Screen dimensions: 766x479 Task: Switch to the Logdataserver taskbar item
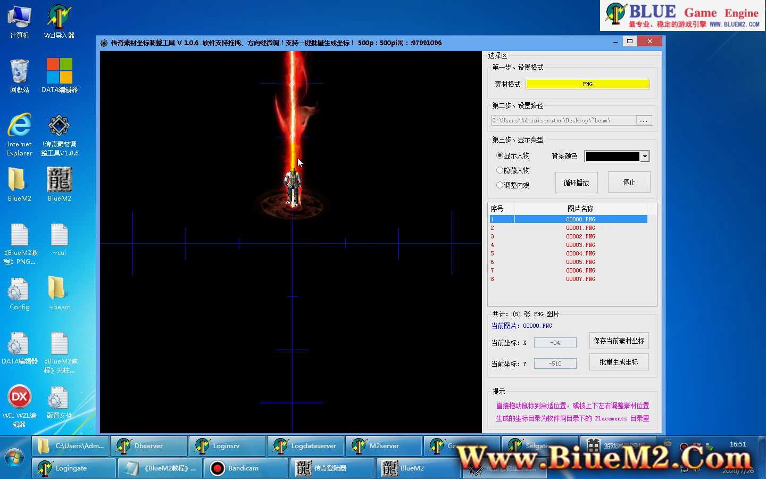[305, 446]
